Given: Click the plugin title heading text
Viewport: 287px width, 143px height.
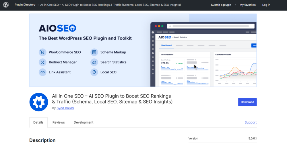Looking at the screenshot, I should point(112,99).
